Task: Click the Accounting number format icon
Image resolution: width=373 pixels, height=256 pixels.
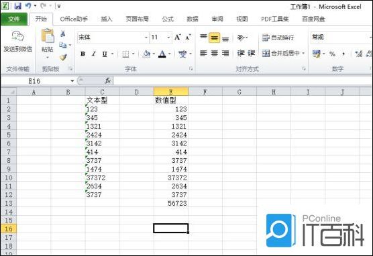Action: click(317, 54)
